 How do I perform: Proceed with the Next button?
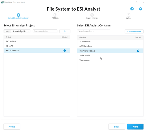[135, 127]
